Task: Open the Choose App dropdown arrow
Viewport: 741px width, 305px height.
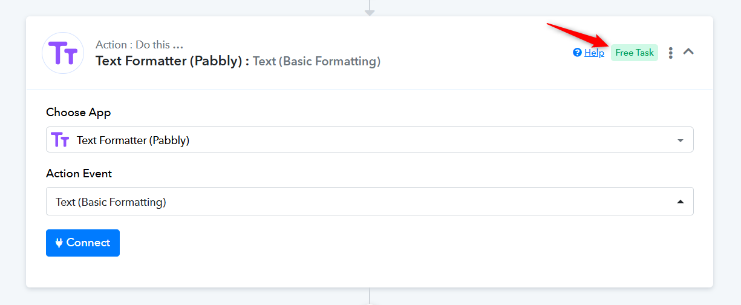Action: 681,140
